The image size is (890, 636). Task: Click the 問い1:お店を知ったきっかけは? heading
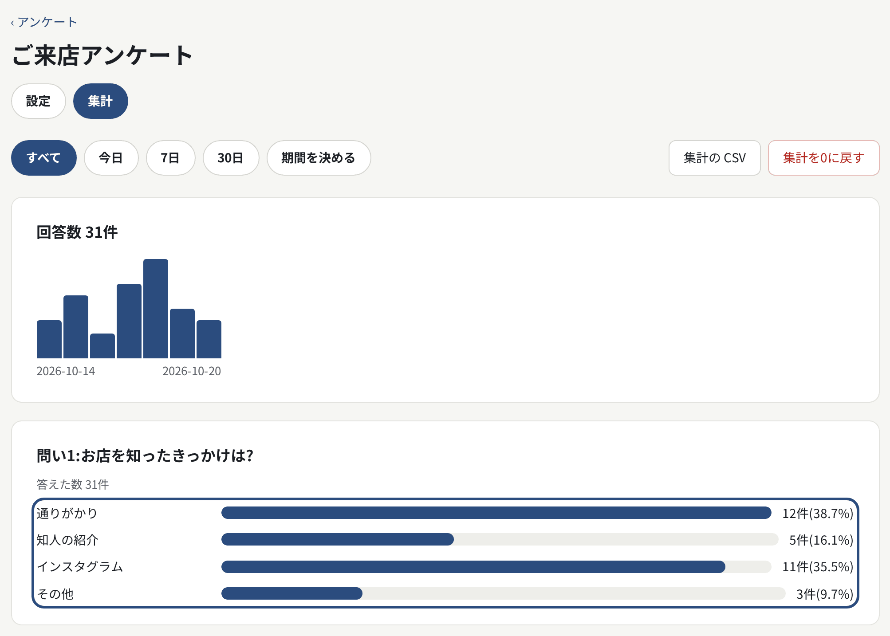[x=145, y=455]
